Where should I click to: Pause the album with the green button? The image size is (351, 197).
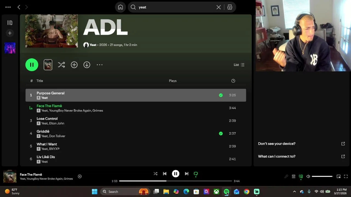coord(32,65)
